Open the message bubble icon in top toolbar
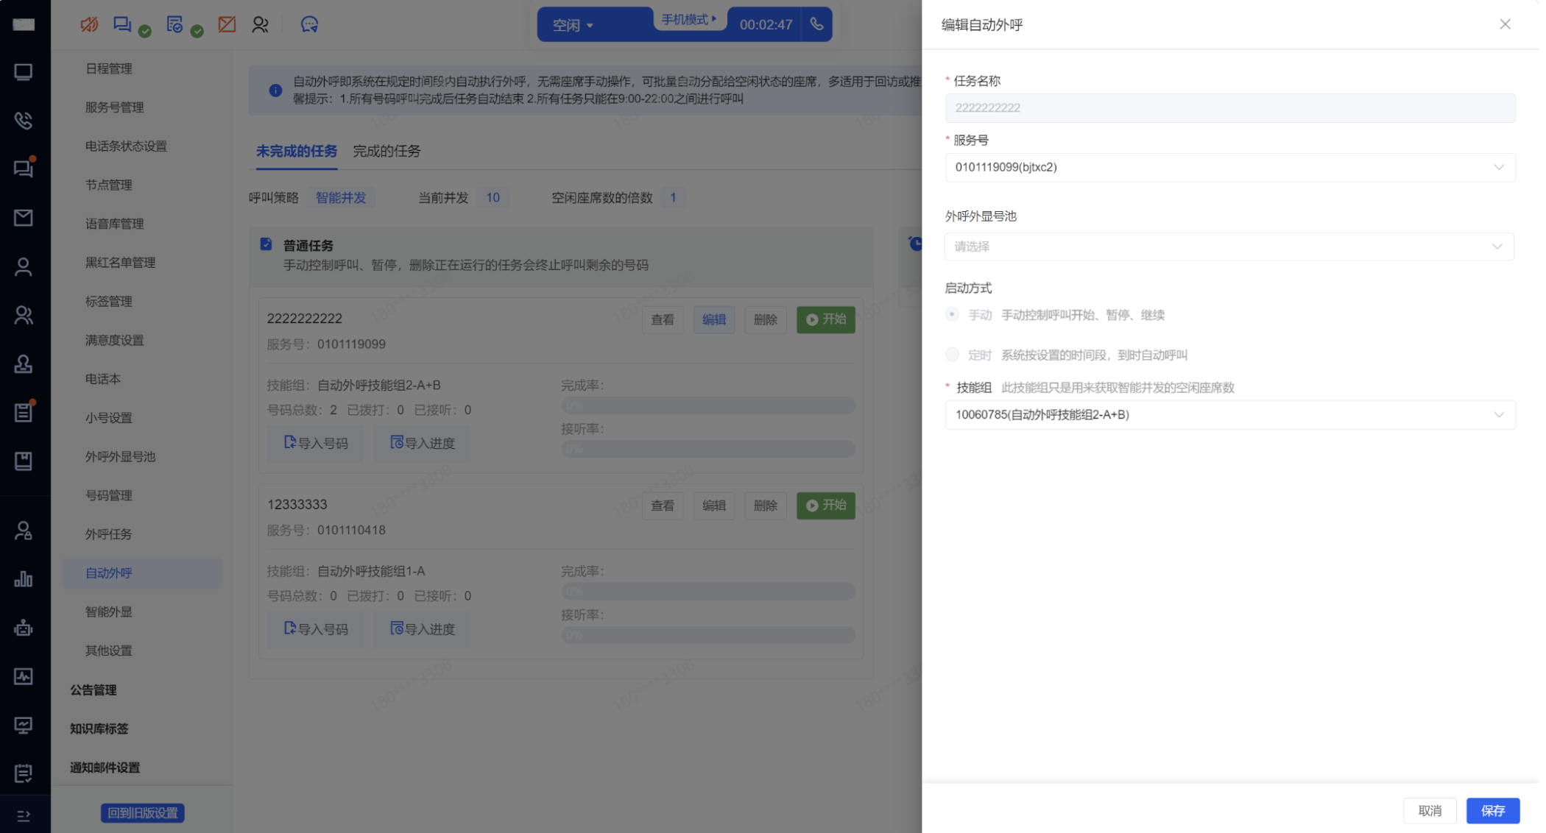The image size is (1546, 833). pyautogui.click(x=309, y=24)
